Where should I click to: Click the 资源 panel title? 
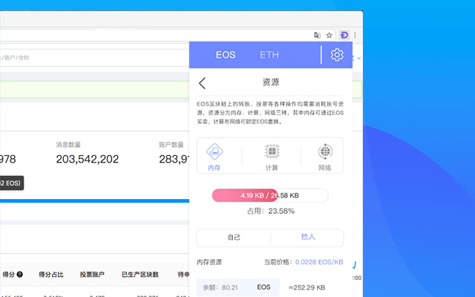pyautogui.click(x=271, y=82)
